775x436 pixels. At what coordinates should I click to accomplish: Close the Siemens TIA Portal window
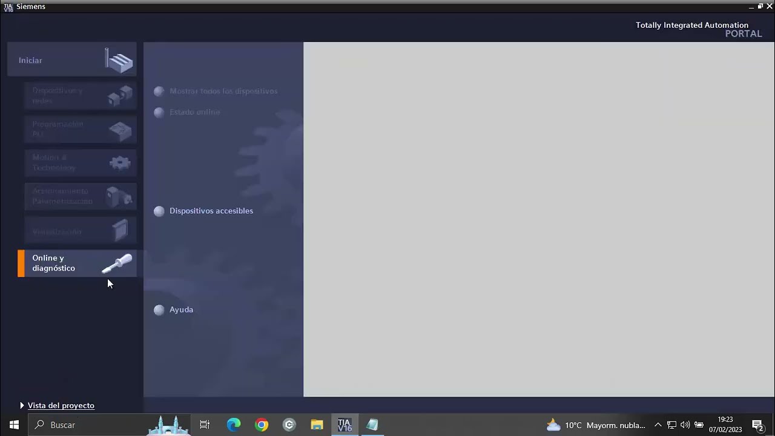click(x=770, y=6)
